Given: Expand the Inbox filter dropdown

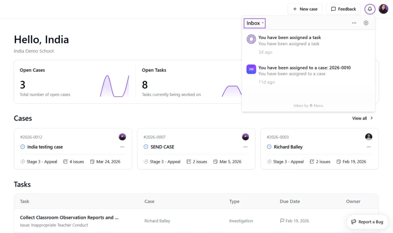Looking at the screenshot, I should coord(255,23).
